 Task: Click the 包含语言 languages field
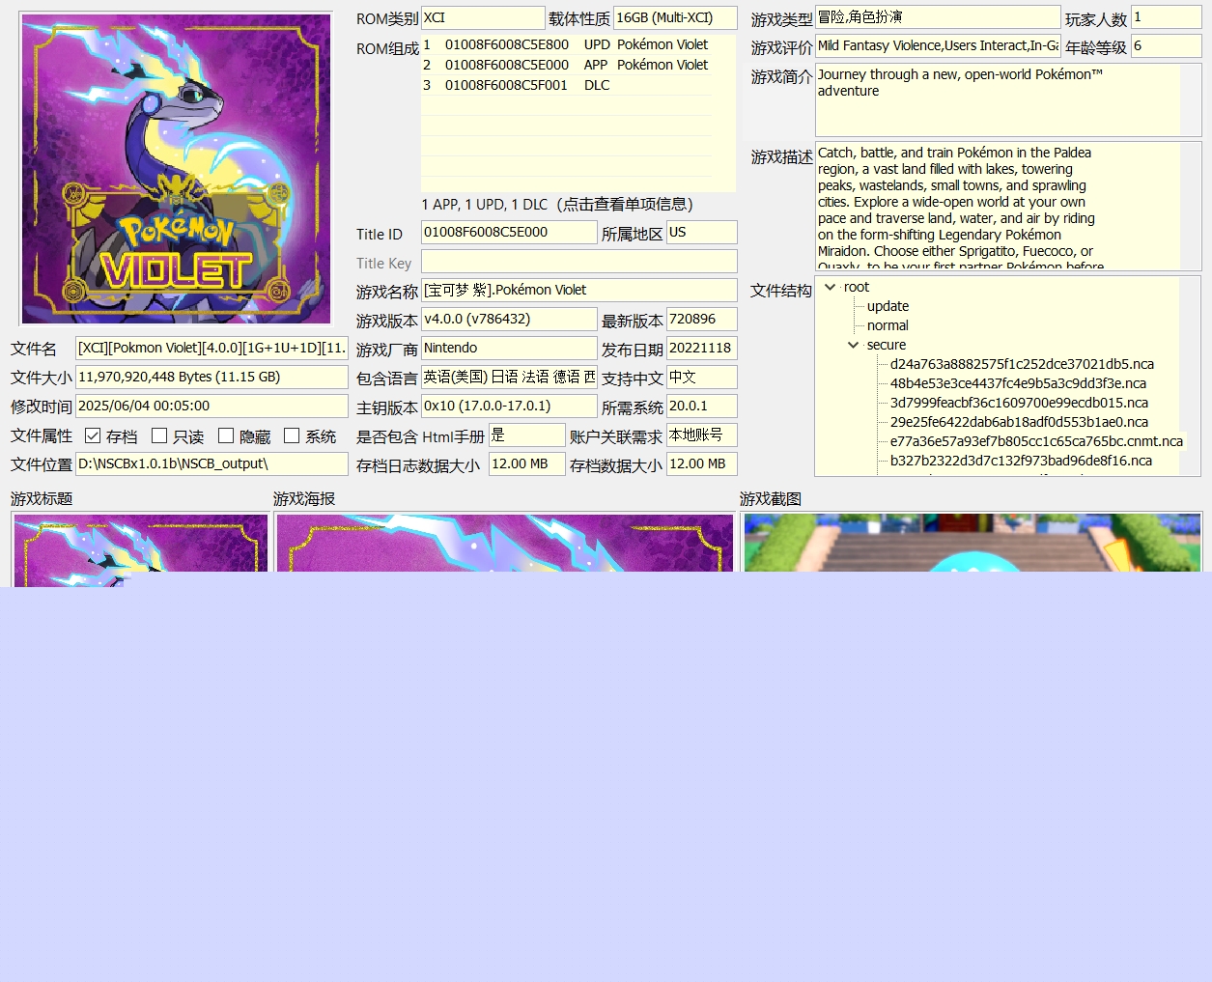tap(509, 378)
